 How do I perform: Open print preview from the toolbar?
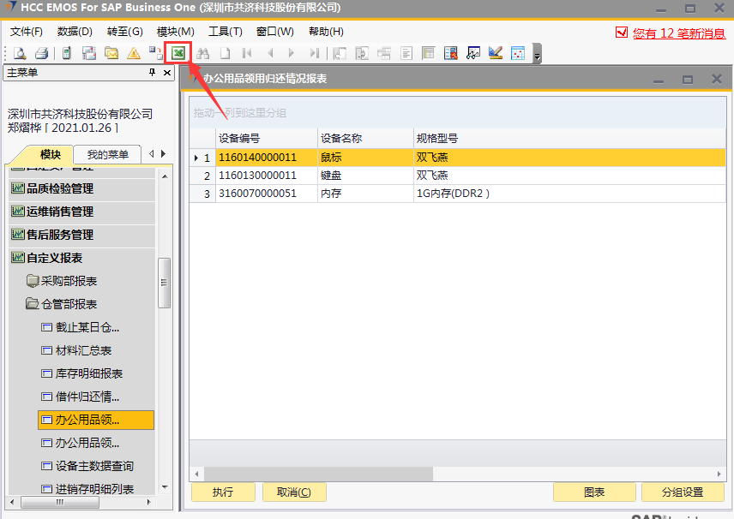(19, 53)
